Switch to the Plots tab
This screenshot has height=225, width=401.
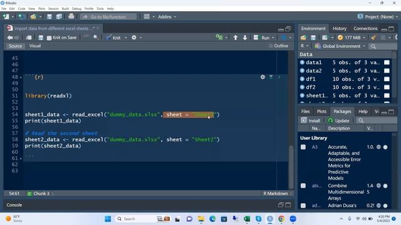point(321,111)
